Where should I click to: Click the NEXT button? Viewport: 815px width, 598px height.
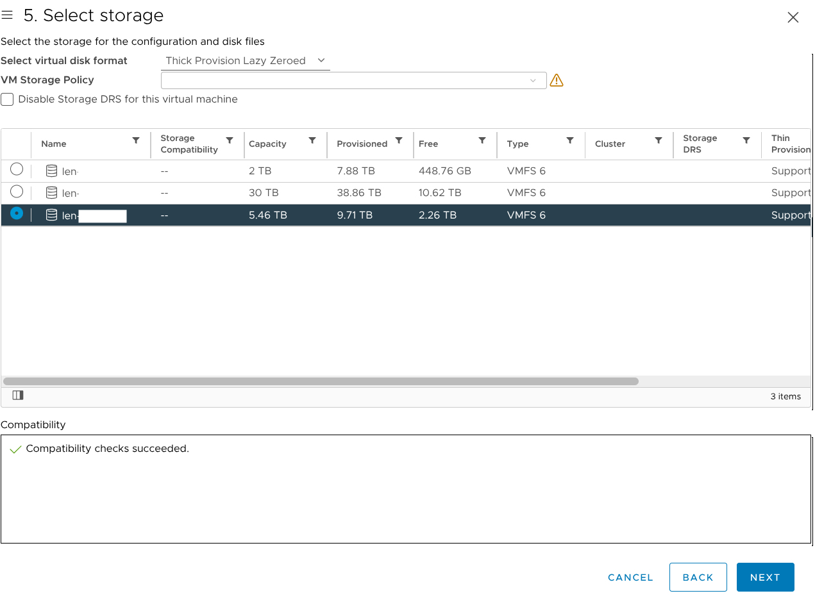coord(765,577)
